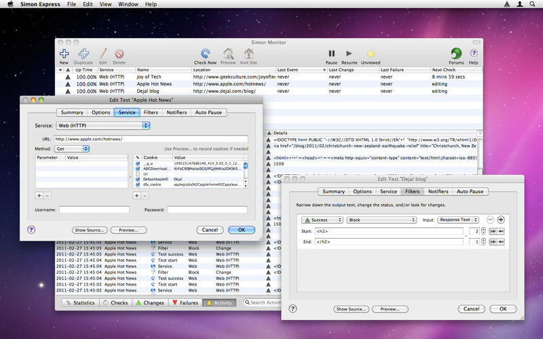Open the File menu

[72, 4]
